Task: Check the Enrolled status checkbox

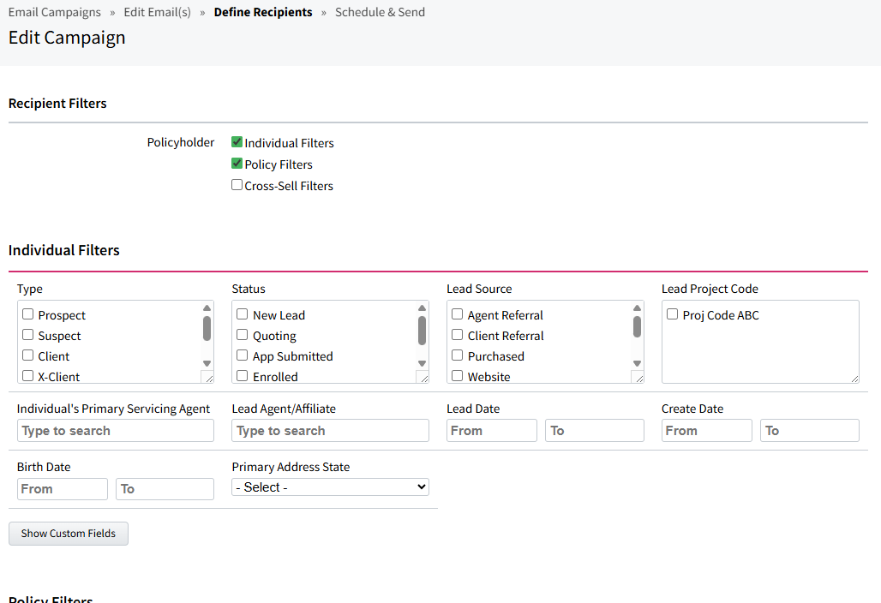Action: [243, 376]
